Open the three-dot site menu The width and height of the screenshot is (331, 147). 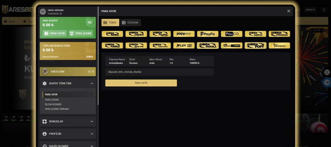coord(324,10)
